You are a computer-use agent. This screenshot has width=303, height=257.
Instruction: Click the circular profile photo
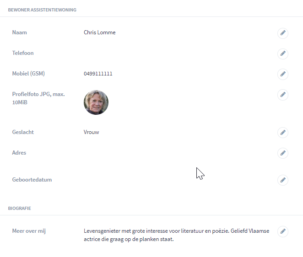(x=96, y=102)
